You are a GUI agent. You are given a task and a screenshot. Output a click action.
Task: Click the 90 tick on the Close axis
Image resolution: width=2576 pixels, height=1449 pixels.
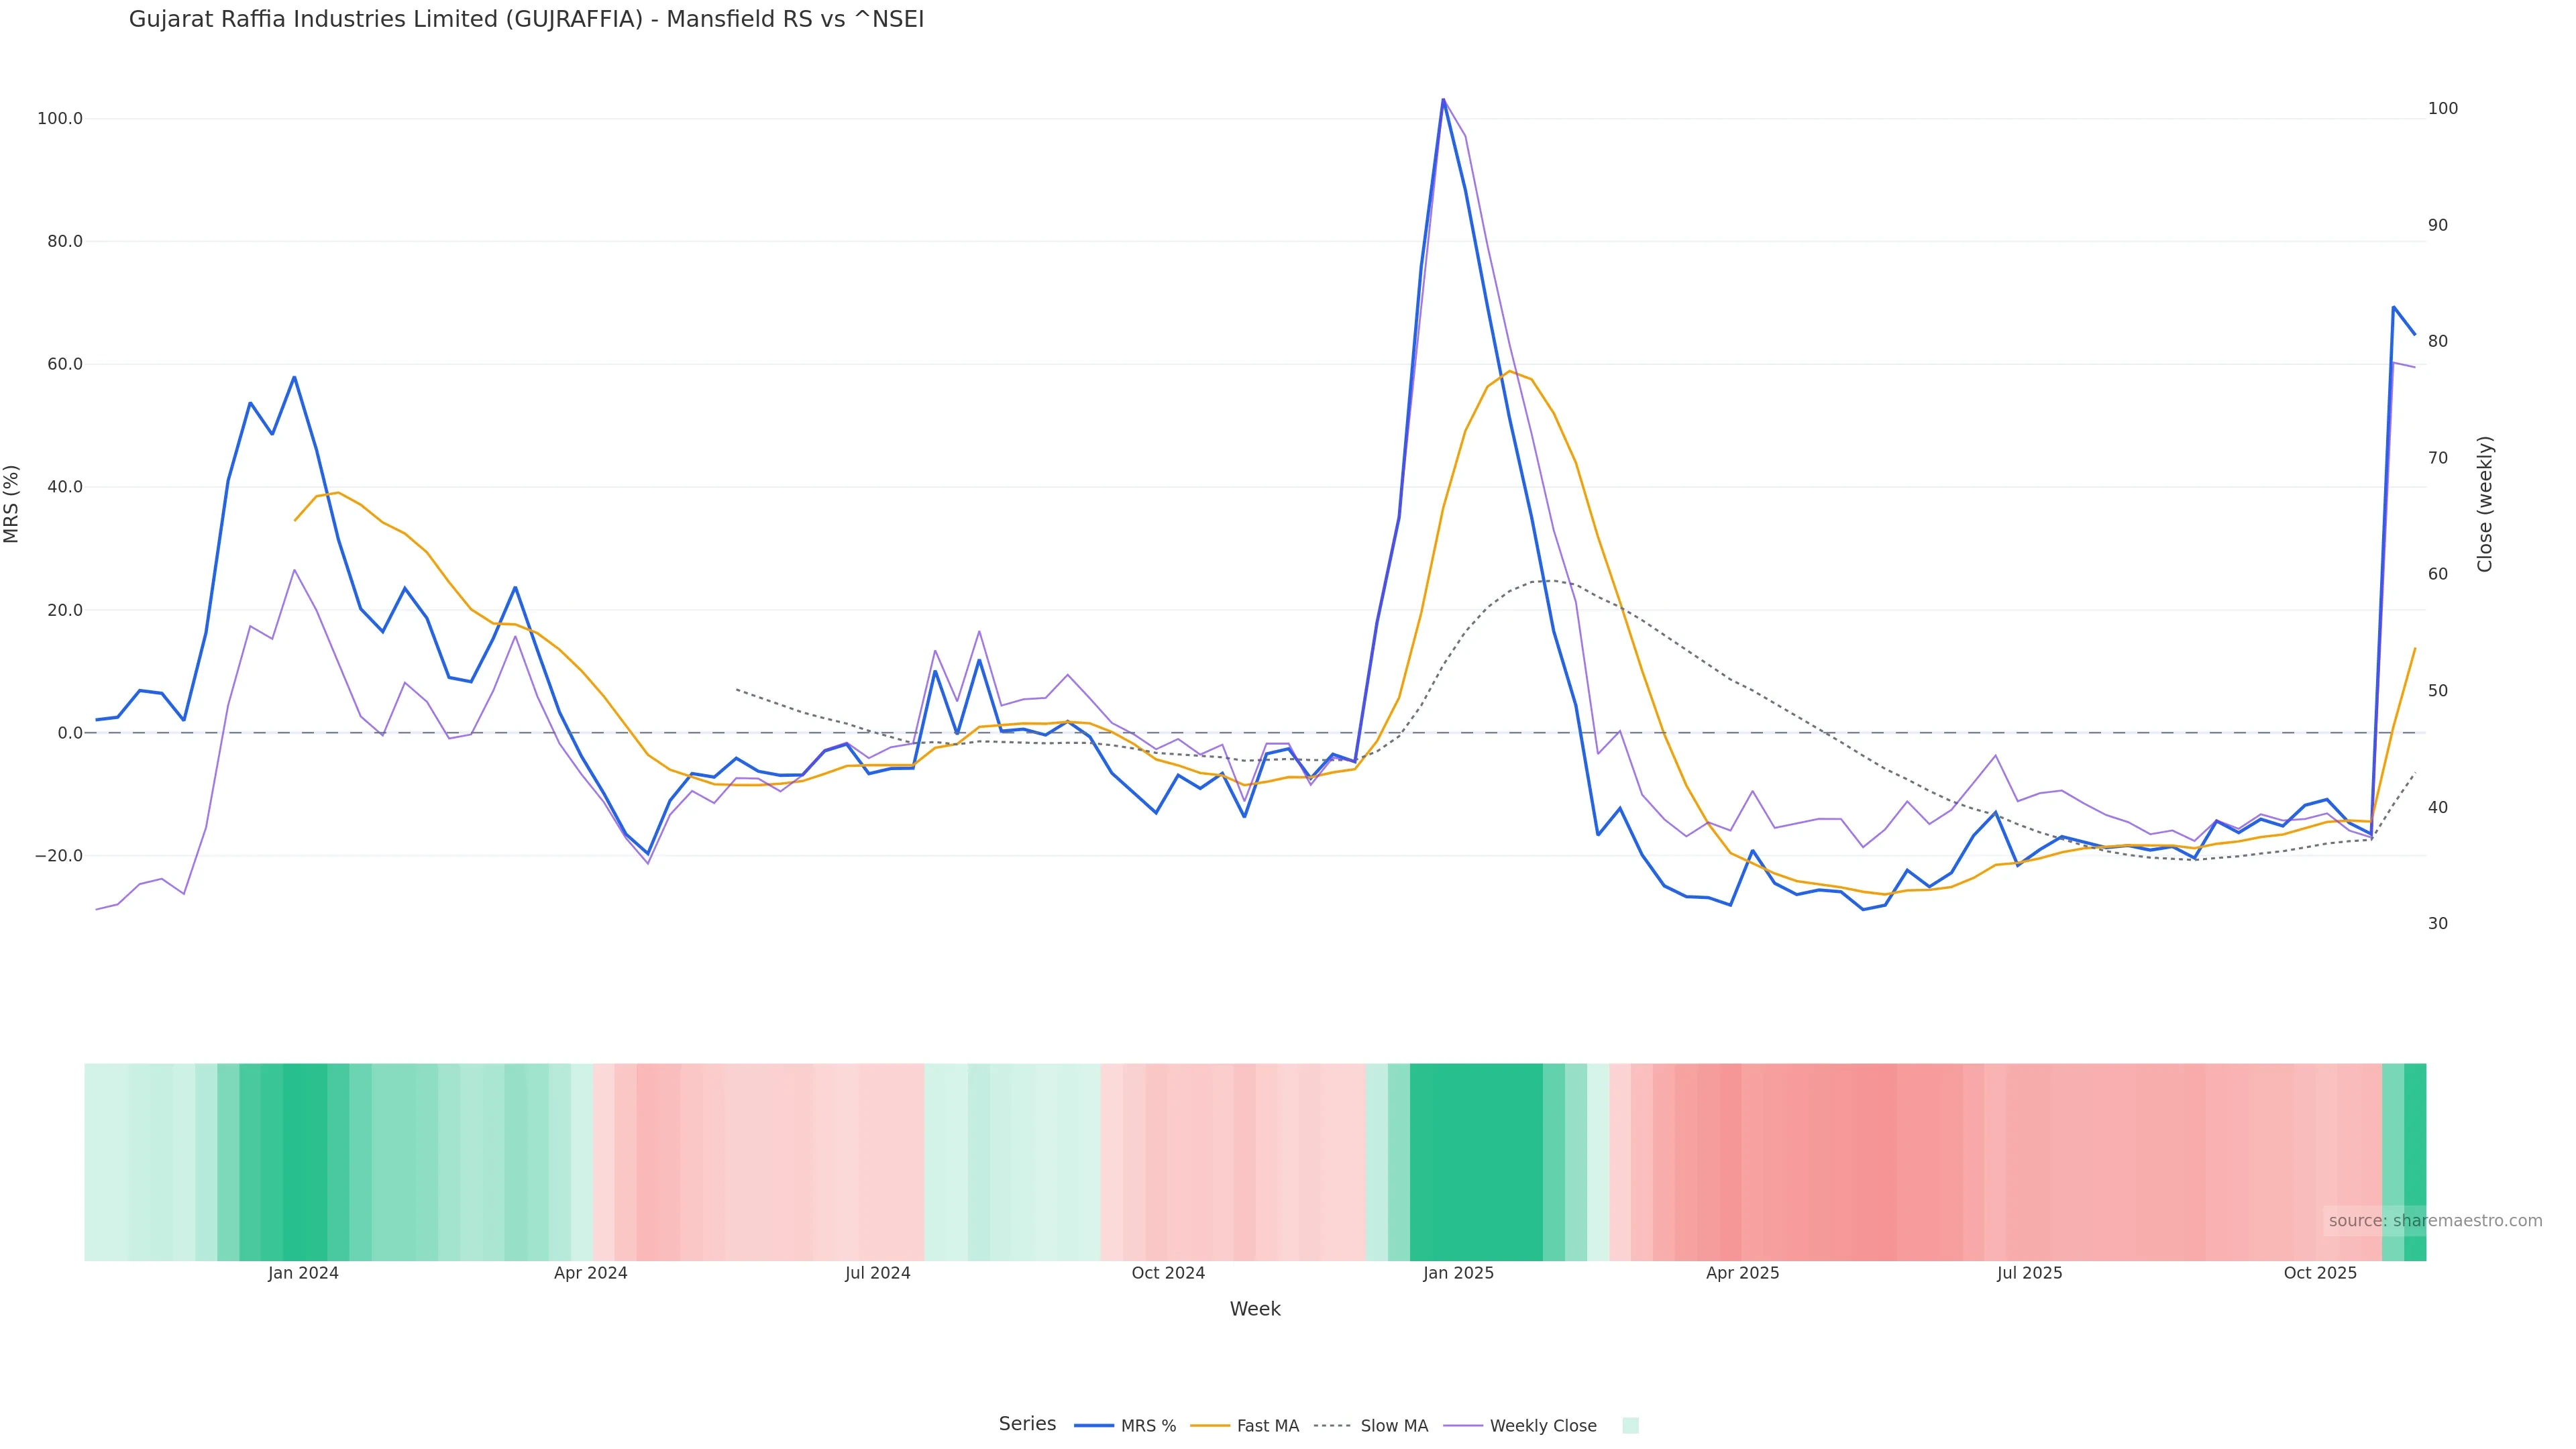pos(2438,225)
